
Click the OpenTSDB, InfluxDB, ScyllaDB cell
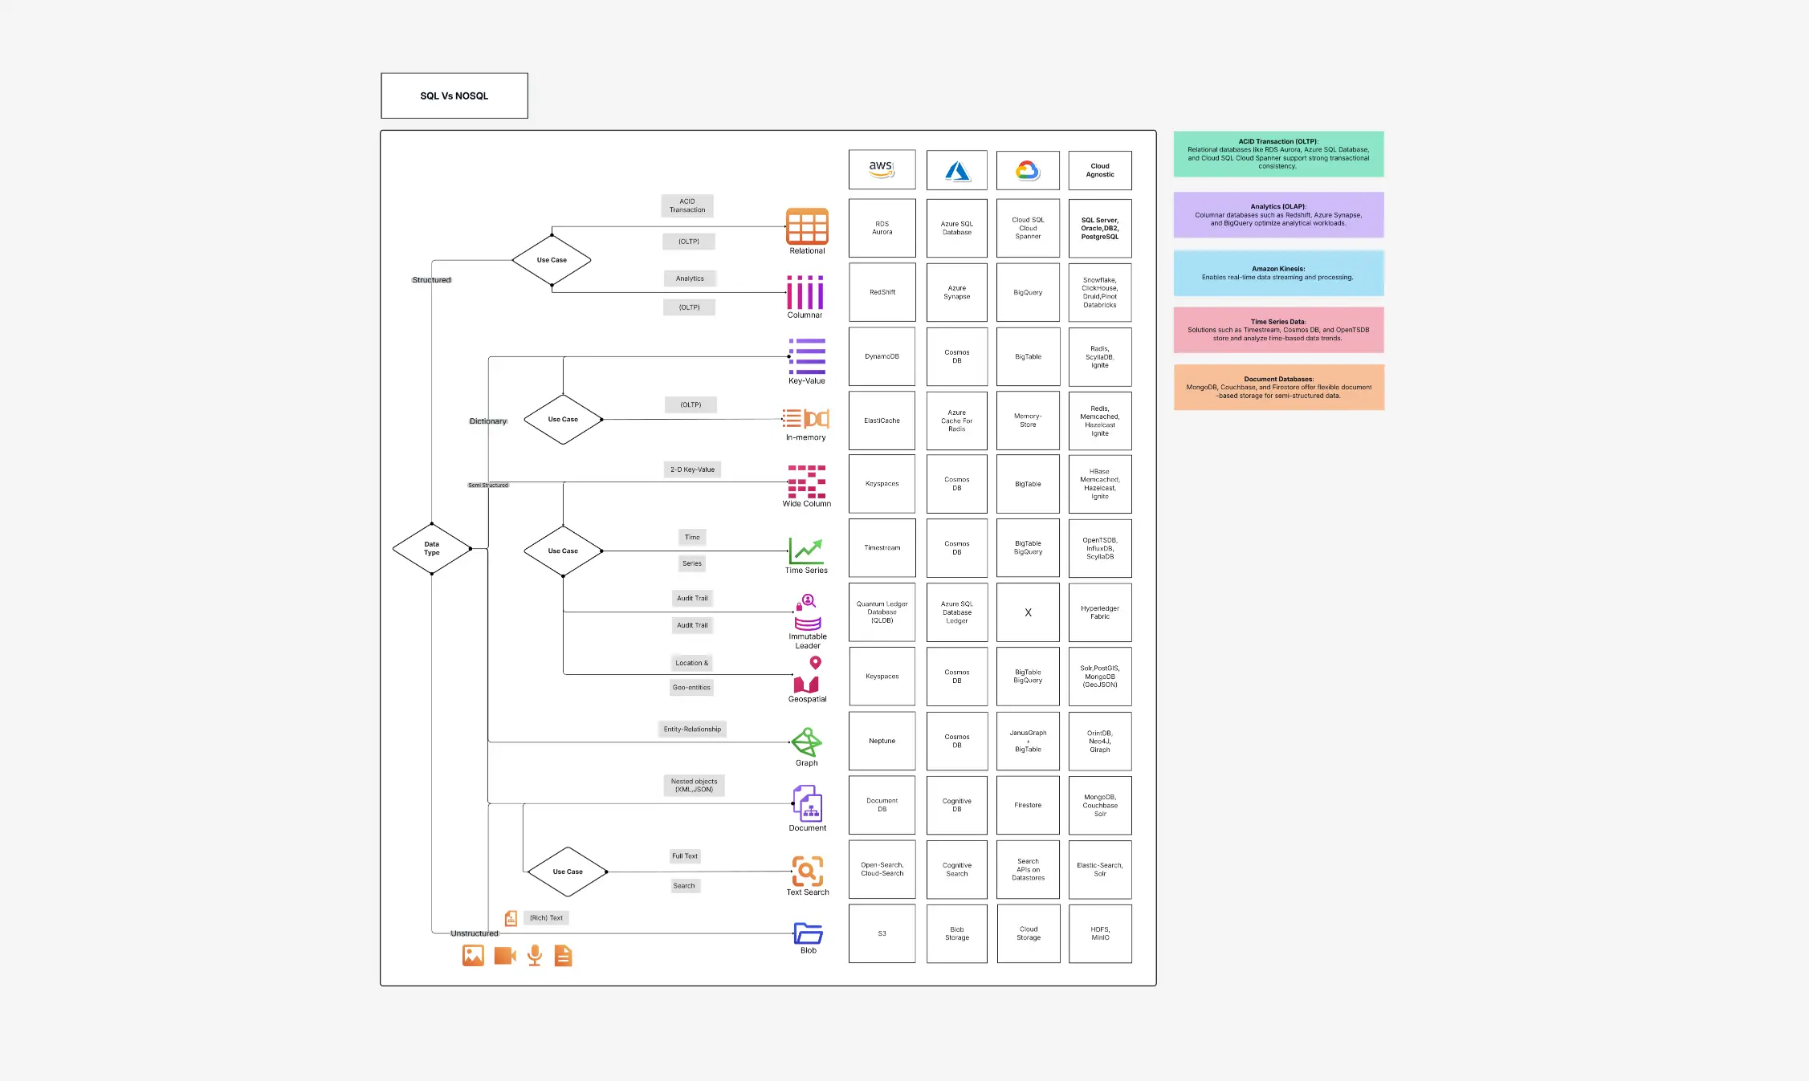[1100, 548]
